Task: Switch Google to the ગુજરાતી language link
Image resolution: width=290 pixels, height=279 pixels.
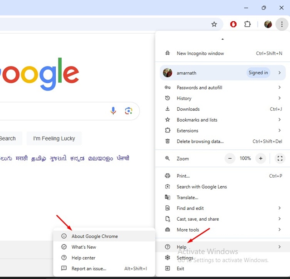Action: [58, 158]
